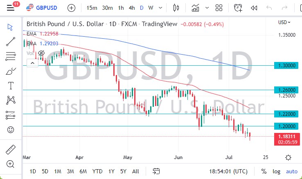Select the ruler measure tool
302x179 pixels.
pyautogui.click(x=11, y=150)
